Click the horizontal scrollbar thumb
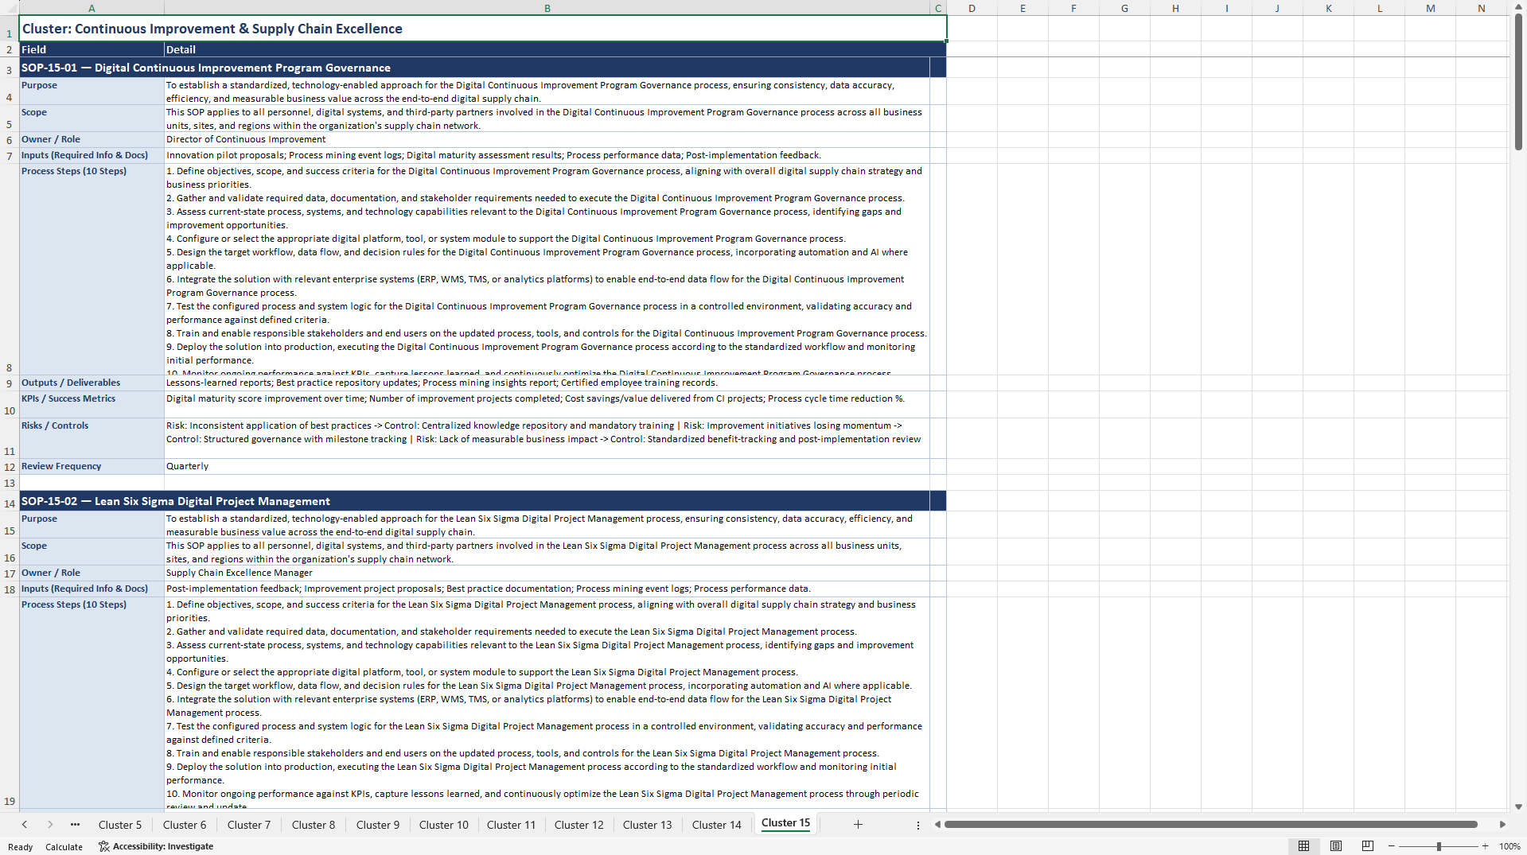This screenshot has width=1527, height=855. [x=1210, y=825]
